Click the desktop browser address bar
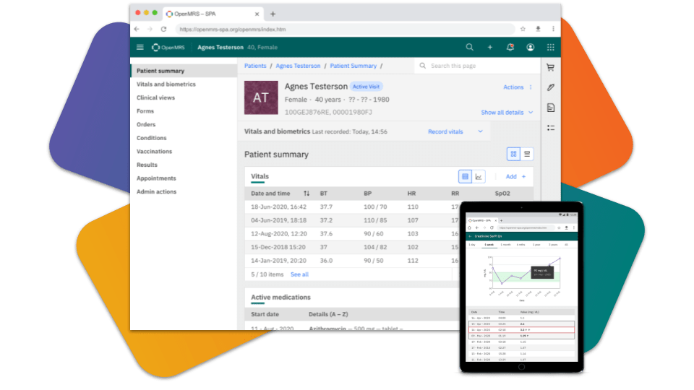The image size is (694, 390). [346, 29]
